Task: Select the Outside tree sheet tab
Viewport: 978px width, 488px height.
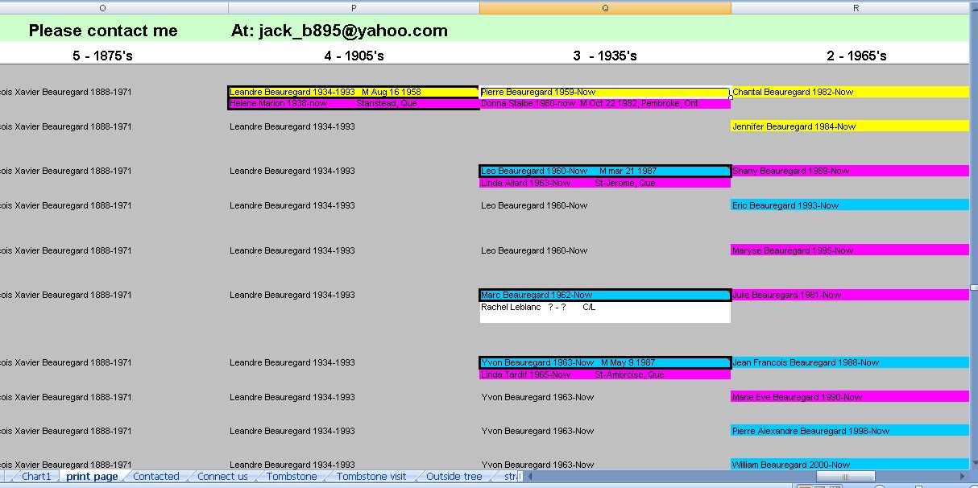Action: [454, 477]
